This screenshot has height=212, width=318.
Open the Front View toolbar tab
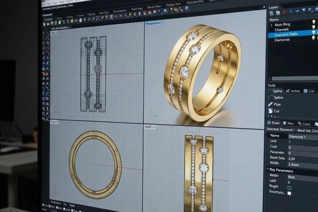137,9
